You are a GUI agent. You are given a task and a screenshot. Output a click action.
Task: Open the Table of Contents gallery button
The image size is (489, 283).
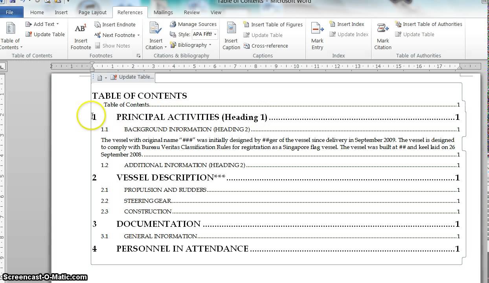point(11,36)
